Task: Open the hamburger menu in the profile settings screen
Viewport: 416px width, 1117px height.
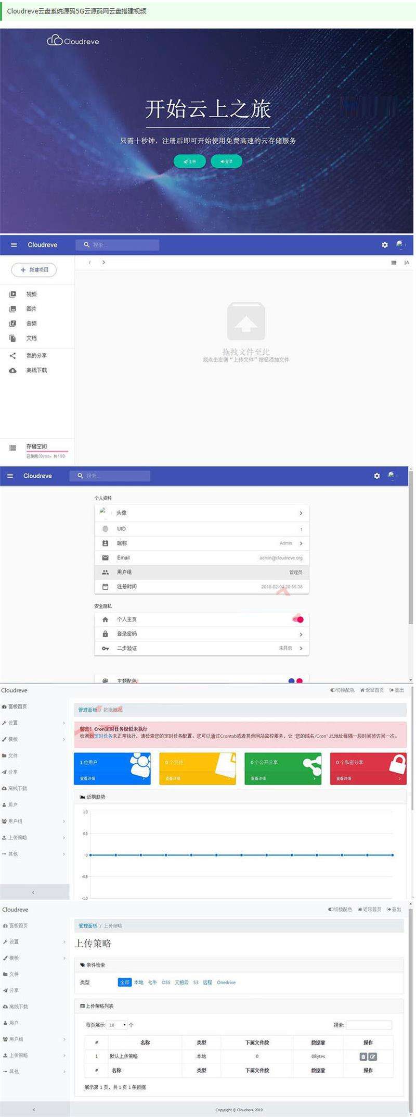Action: (10, 476)
